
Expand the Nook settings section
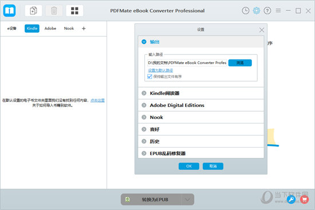tap(200, 117)
